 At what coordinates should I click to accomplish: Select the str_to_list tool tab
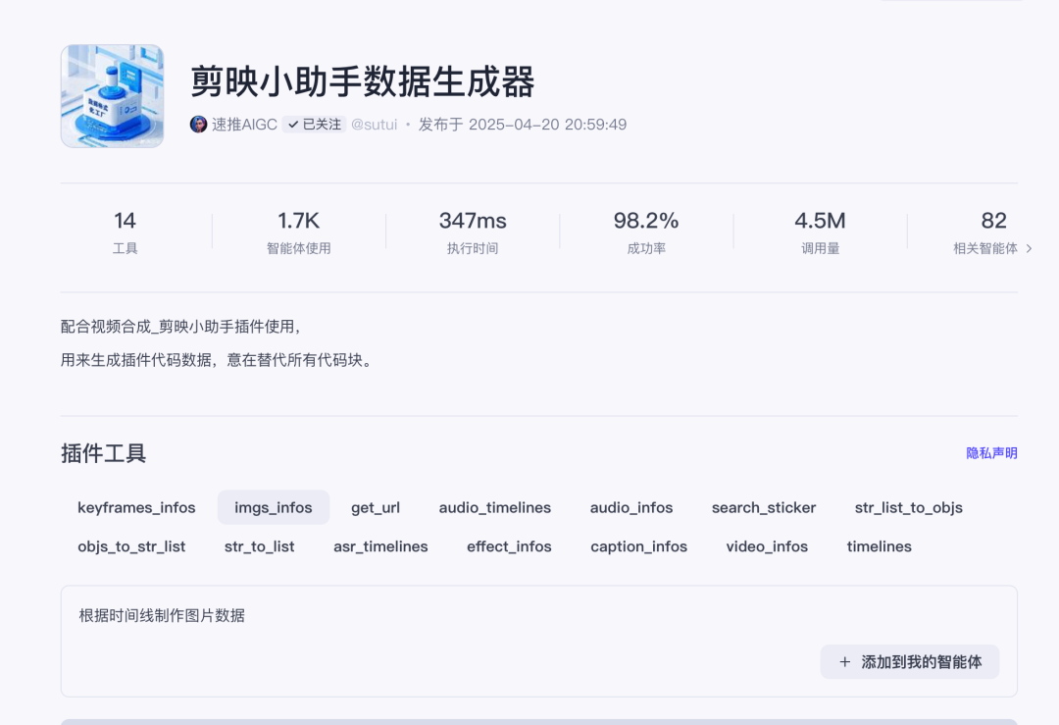[x=259, y=546]
